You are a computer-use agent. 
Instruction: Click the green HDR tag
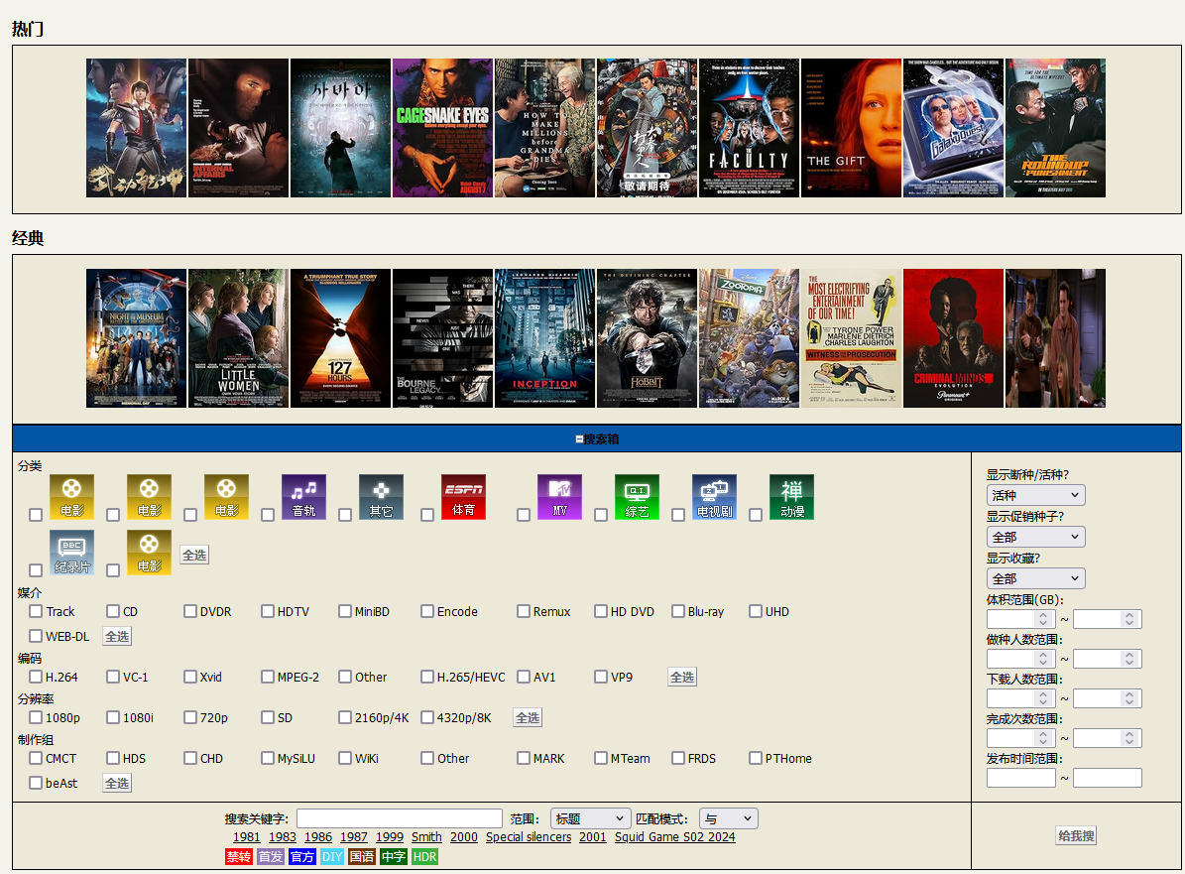tap(424, 856)
